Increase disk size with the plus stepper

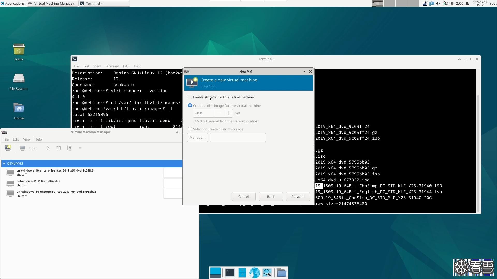(228, 113)
